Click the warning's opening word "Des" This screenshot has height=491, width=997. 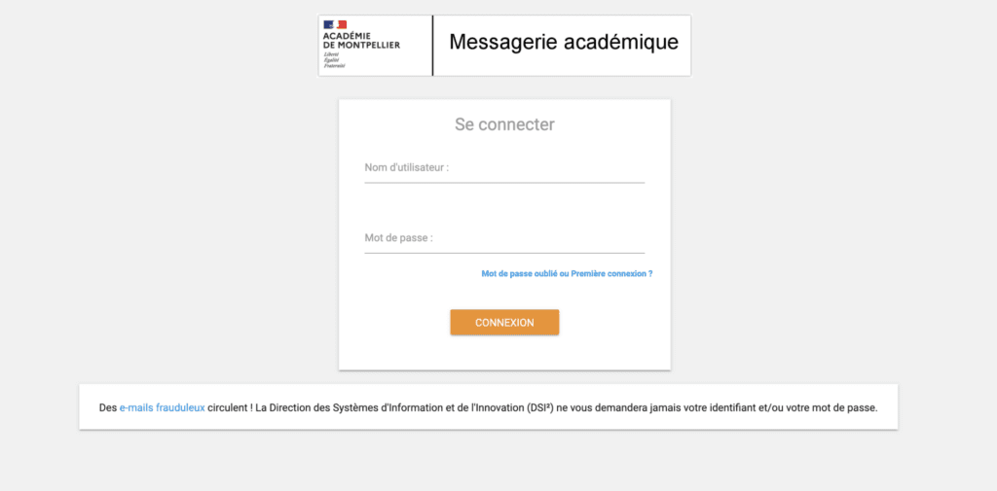tap(108, 407)
